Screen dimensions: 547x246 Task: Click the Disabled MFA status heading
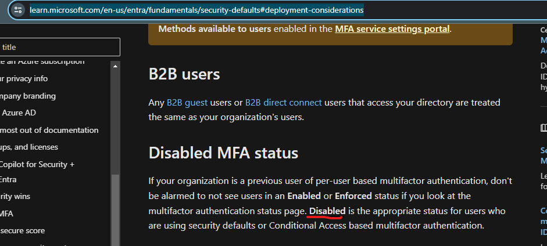pyautogui.click(x=223, y=153)
